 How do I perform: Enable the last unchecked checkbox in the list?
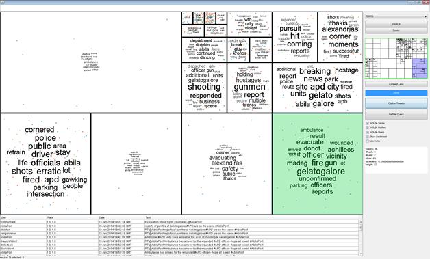pyautogui.click(x=368, y=141)
